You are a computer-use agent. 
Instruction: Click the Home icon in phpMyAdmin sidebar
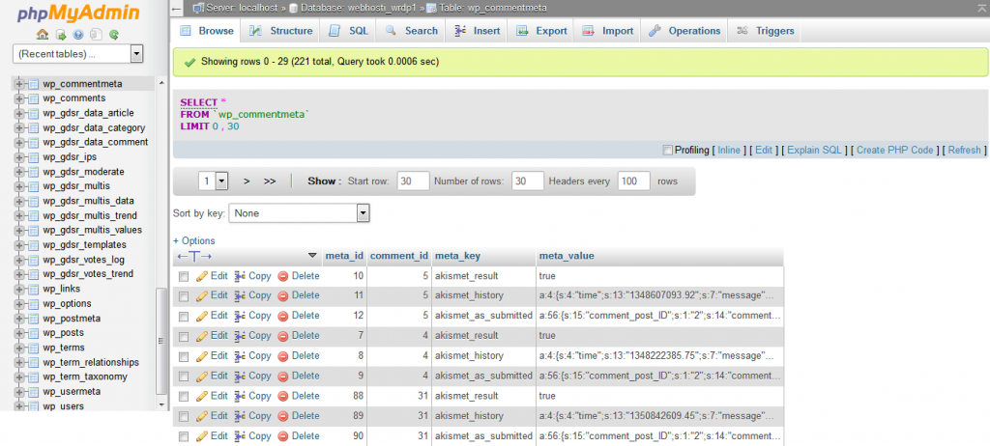(44, 34)
